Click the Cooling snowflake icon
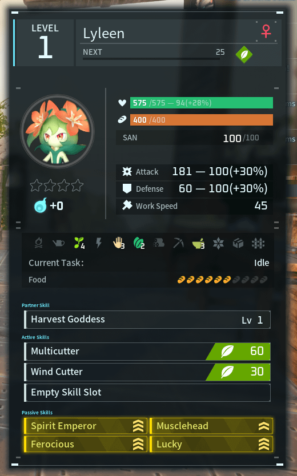 [218, 243]
